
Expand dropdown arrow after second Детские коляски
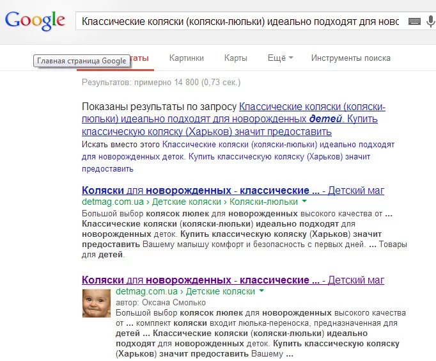coord(261,291)
